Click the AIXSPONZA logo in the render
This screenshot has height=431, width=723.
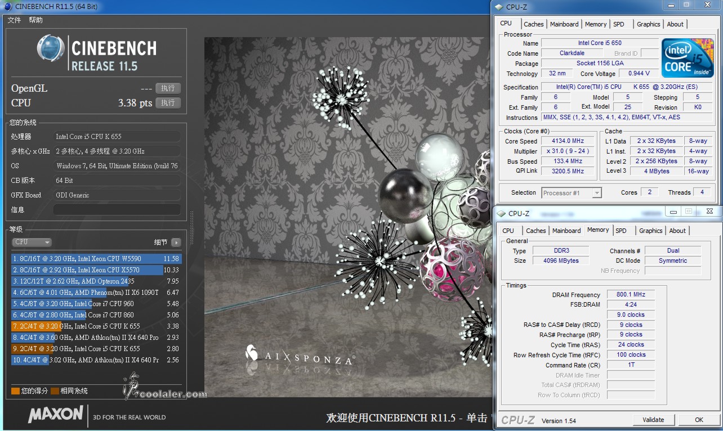tap(300, 354)
